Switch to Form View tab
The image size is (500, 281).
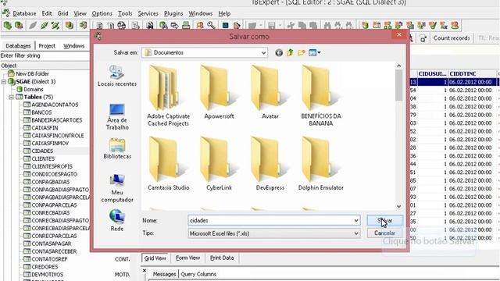tap(187, 258)
